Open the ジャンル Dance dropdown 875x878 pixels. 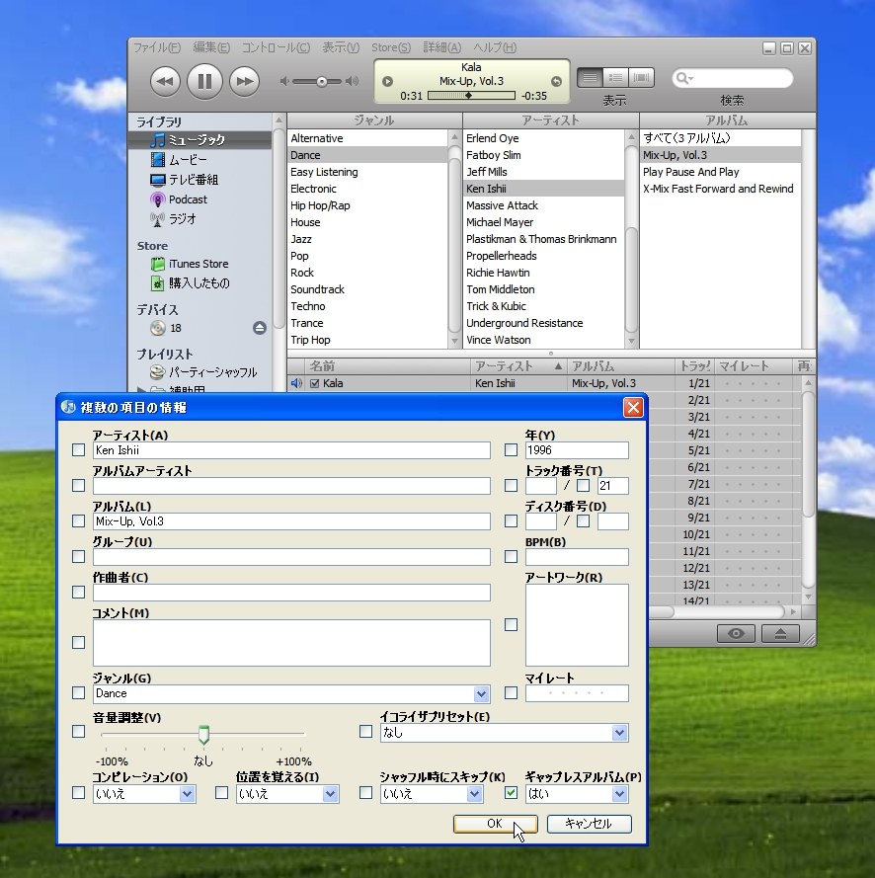point(481,693)
